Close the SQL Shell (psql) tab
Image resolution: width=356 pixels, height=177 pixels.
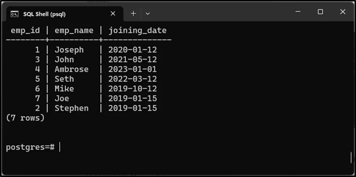click(x=113, y=13)
